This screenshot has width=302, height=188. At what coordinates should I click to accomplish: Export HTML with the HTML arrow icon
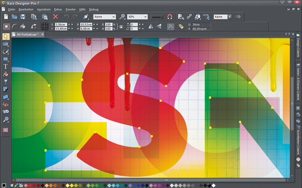tap(206, 17)
